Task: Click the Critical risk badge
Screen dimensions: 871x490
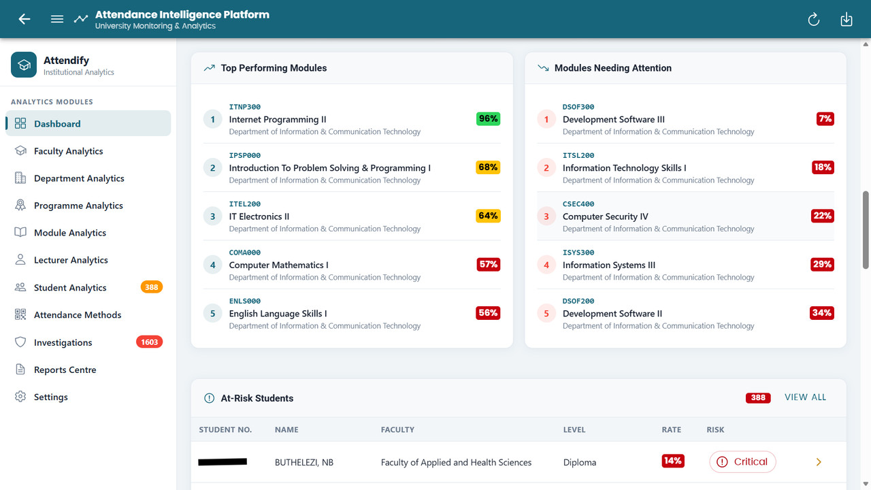Action: point(742,461)
